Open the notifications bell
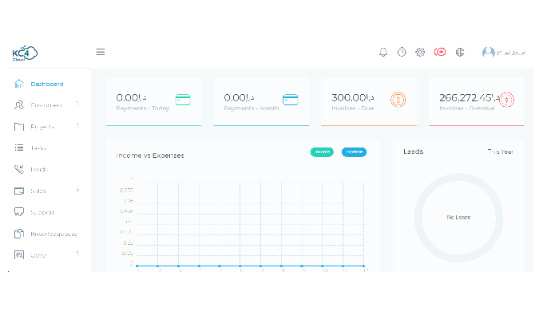Screen dimensions: 543x311 [x=383, y=53]
